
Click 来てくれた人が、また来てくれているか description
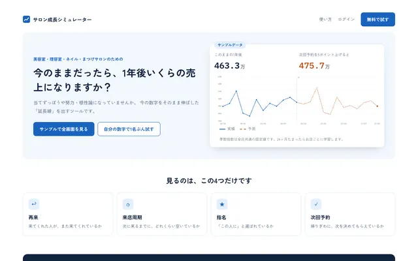point(65,226)
